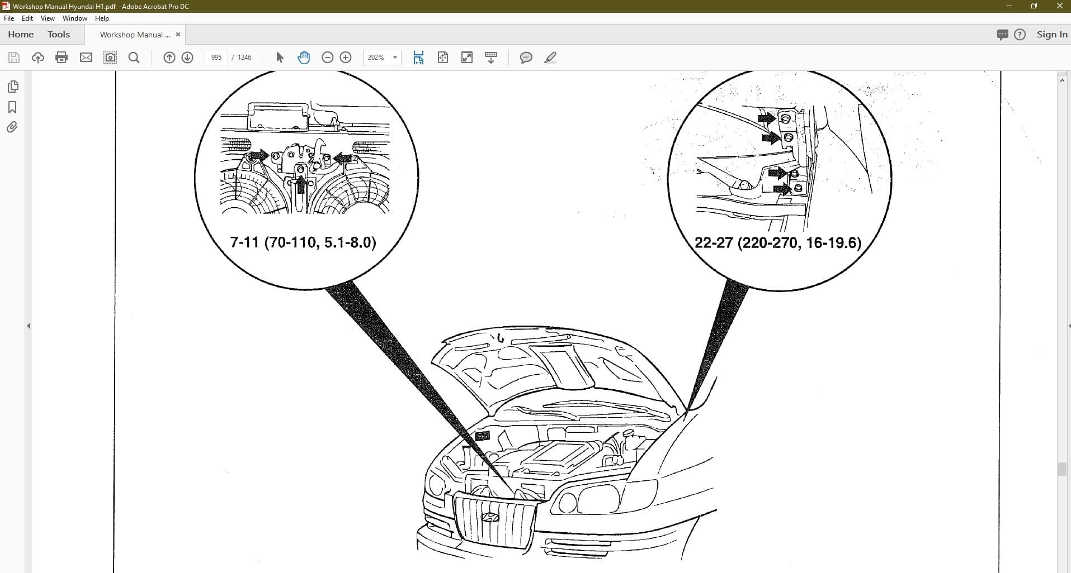Click the Sign In link
Screen dimensions: 1071x573
click(x=1052, y=35)
